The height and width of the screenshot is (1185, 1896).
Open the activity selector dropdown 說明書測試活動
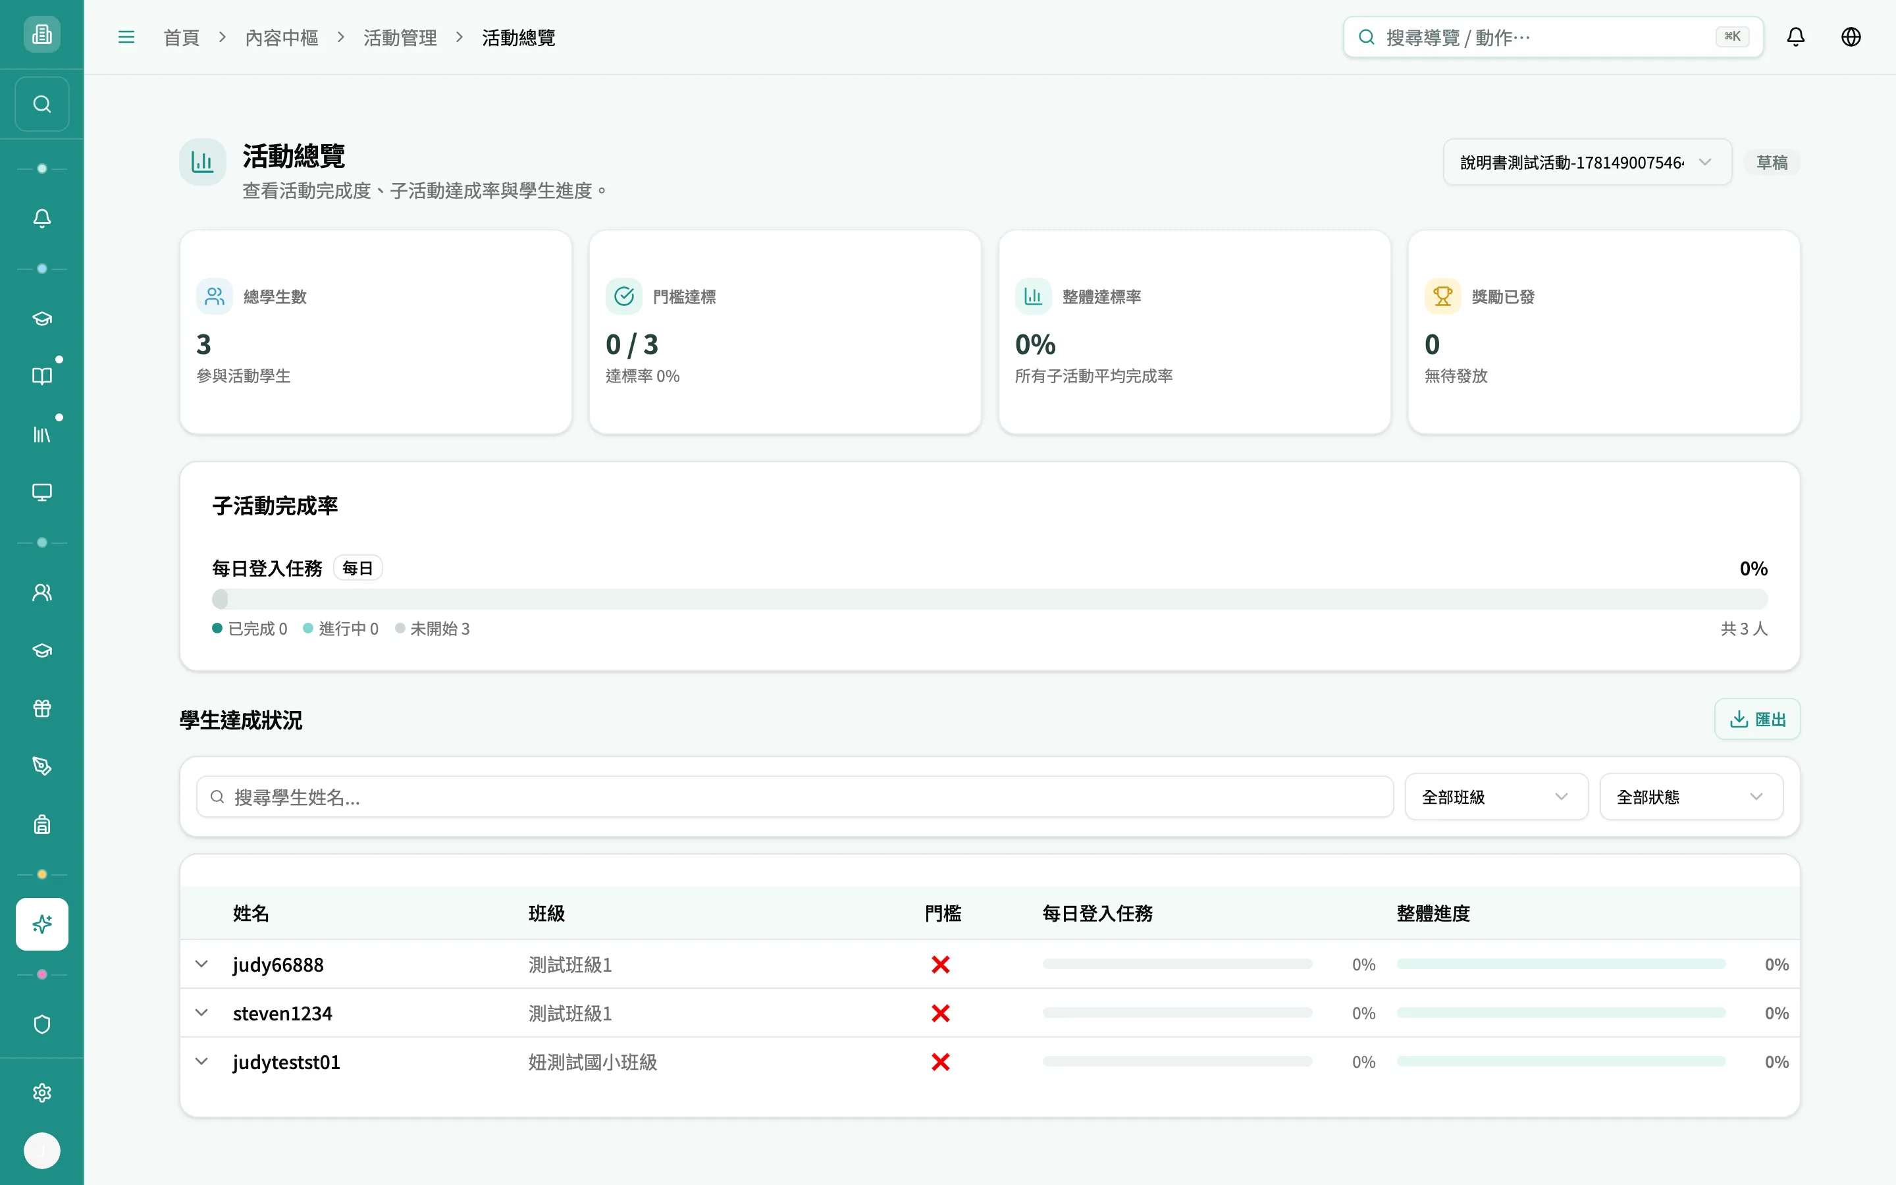coord(1587,162)
